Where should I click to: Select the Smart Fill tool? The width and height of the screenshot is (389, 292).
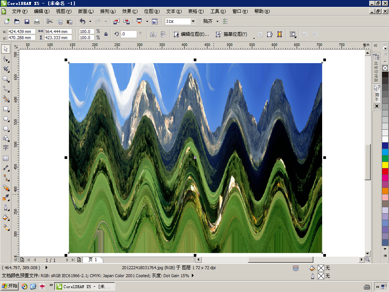point(6,99)
